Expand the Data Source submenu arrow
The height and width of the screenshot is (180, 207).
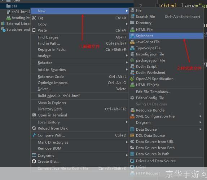[201, 129]
